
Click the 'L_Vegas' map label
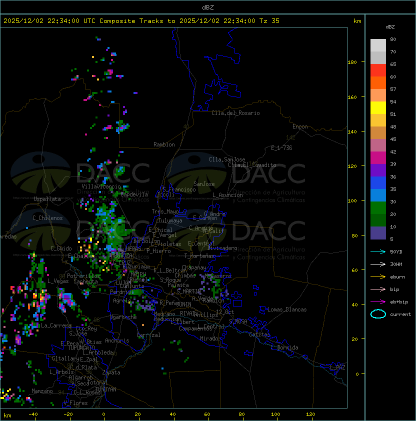58,281
